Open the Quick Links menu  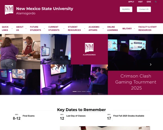tap(5, 28)
